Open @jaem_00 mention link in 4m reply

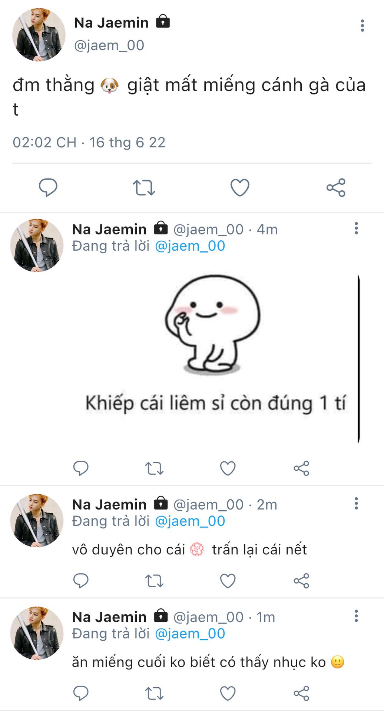[x=190, y=246]
